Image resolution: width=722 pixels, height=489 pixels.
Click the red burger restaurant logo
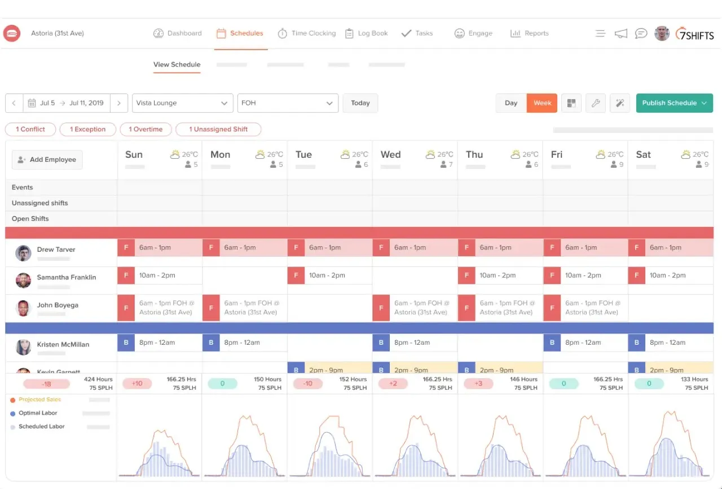tap(12, 33)
